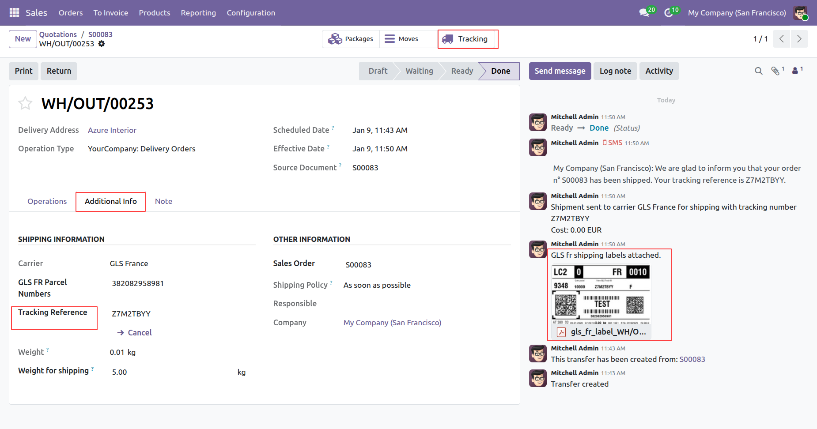Click the Done status stage

[500, 71]
